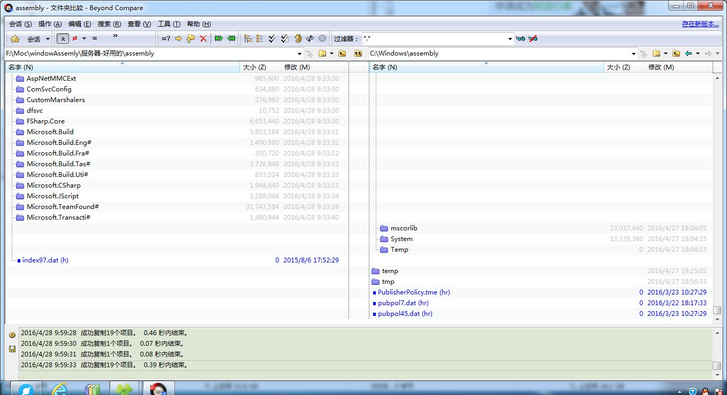Click the collapse all folders icon
Viewport: 727px width, 395px height.
click(260, 38)
